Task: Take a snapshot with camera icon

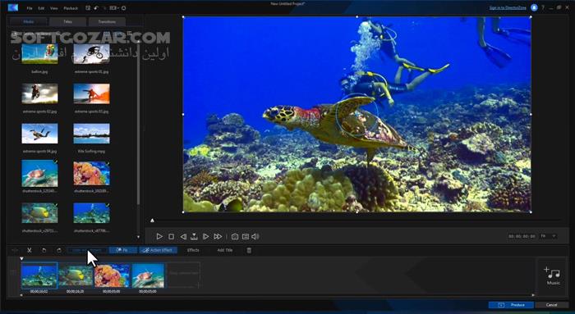Action: [235, 237]
